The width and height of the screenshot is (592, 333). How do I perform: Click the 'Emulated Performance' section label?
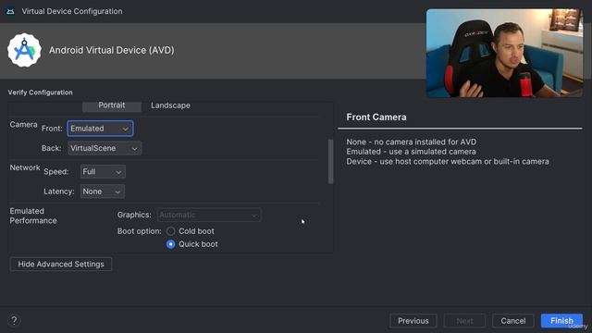click(33, 216)
